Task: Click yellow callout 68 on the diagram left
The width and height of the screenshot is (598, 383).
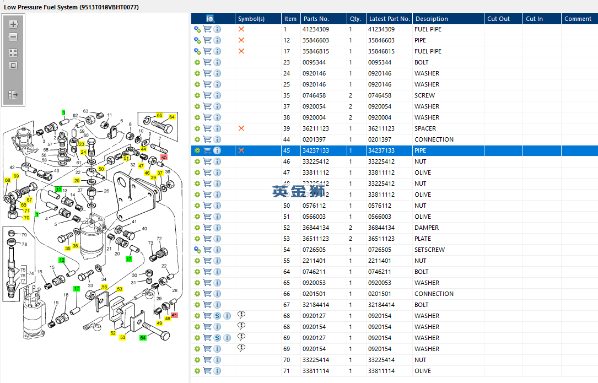Action: [x=8, y=180]
